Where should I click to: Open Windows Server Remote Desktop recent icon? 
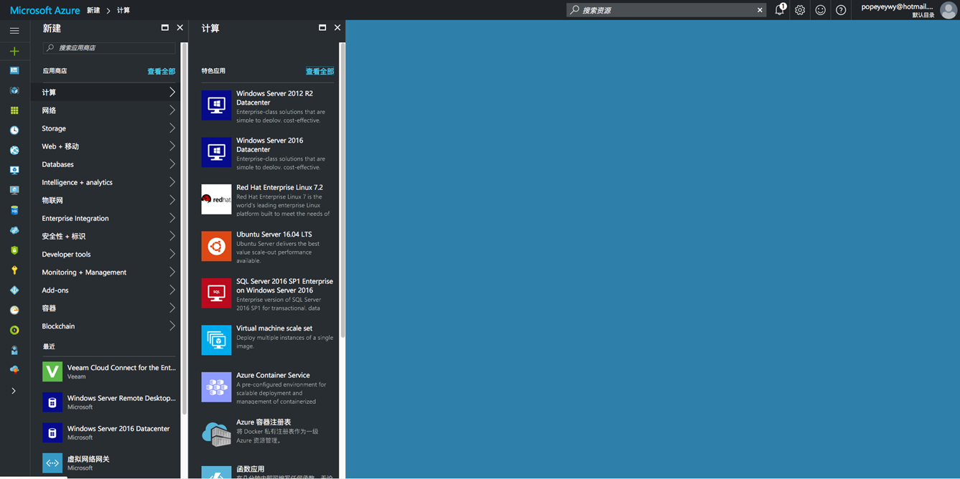coord(52,402)
